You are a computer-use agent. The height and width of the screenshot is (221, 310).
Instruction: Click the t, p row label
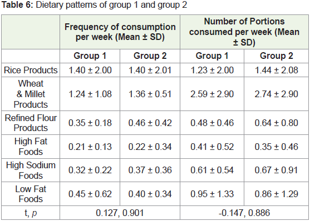click(31, 213)
